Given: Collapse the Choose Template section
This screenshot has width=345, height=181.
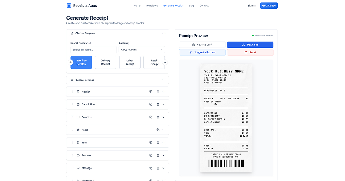Looking at the screenshot, I should pyautogui.click(x=163, y=33).
